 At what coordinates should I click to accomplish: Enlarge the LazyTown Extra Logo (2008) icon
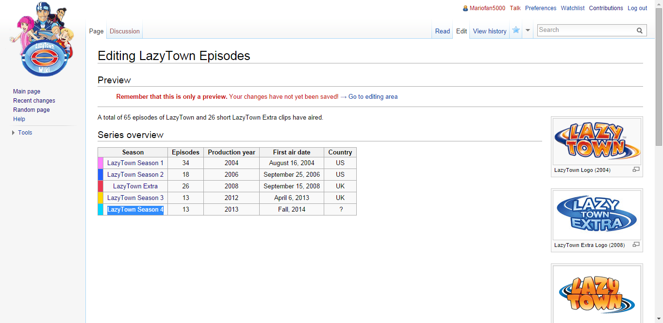click(x=636, y=245)
